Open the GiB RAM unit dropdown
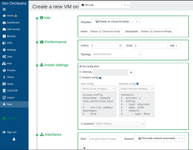This screenshot has width=193, height=150. (x=174, y=46)
